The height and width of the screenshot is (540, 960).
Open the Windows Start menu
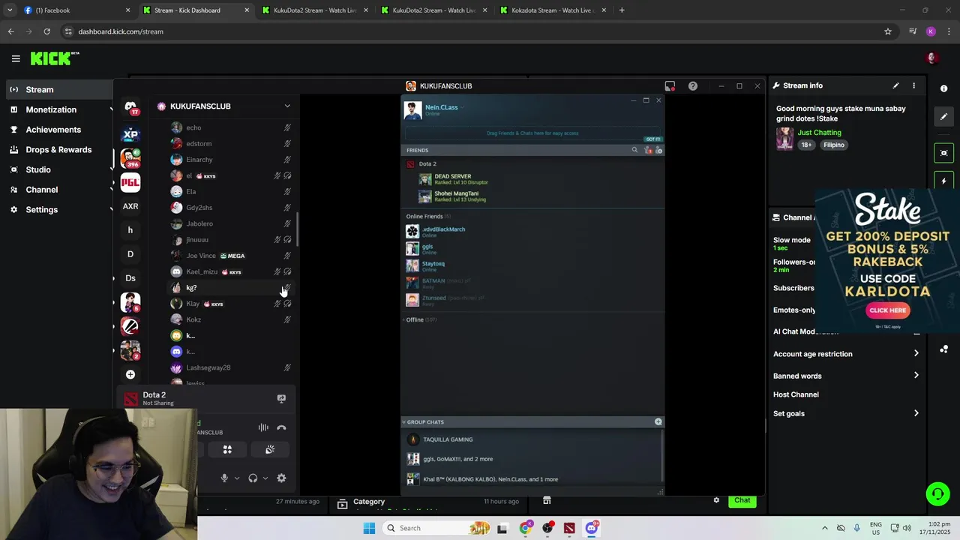(369, 528)
